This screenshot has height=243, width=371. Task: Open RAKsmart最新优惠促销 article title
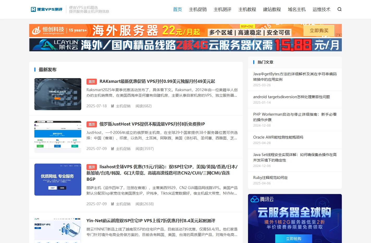tap(157, 81)
